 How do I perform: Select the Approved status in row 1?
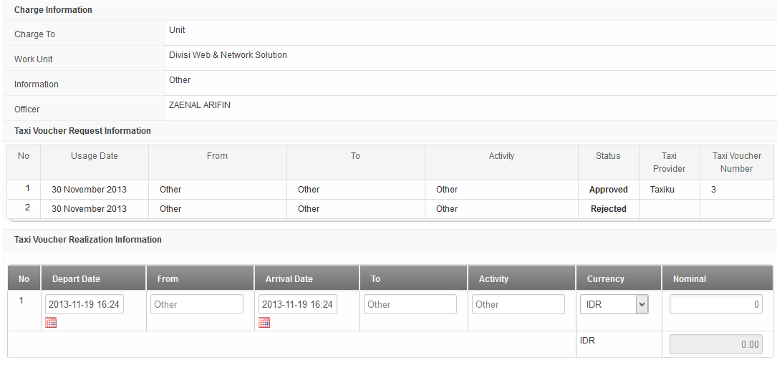[608, 190]
